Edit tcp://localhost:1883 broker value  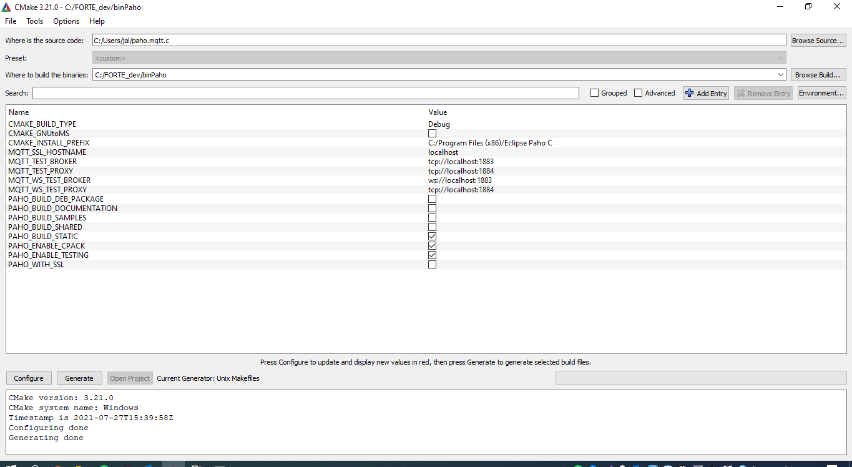point(461,162)
